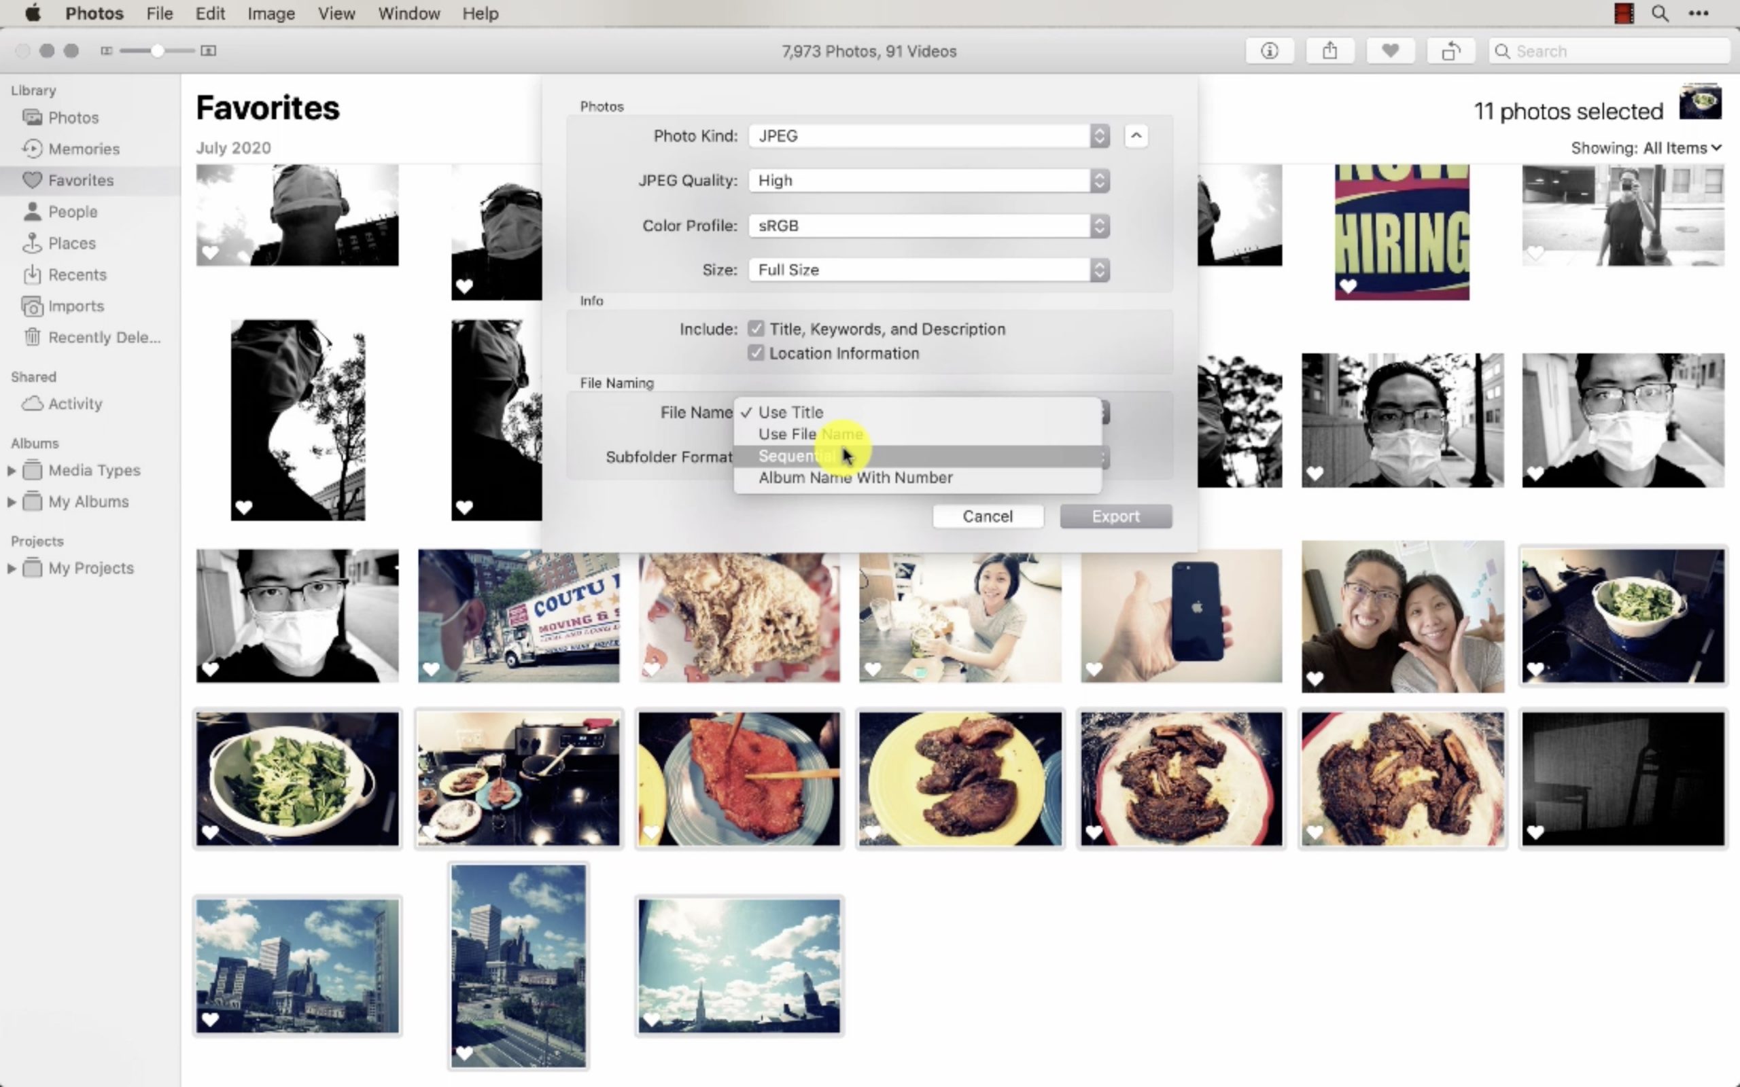1740x1087 pixels.
Task: Uncheck Location Information checkbox
Action: [x=755, y=354]
